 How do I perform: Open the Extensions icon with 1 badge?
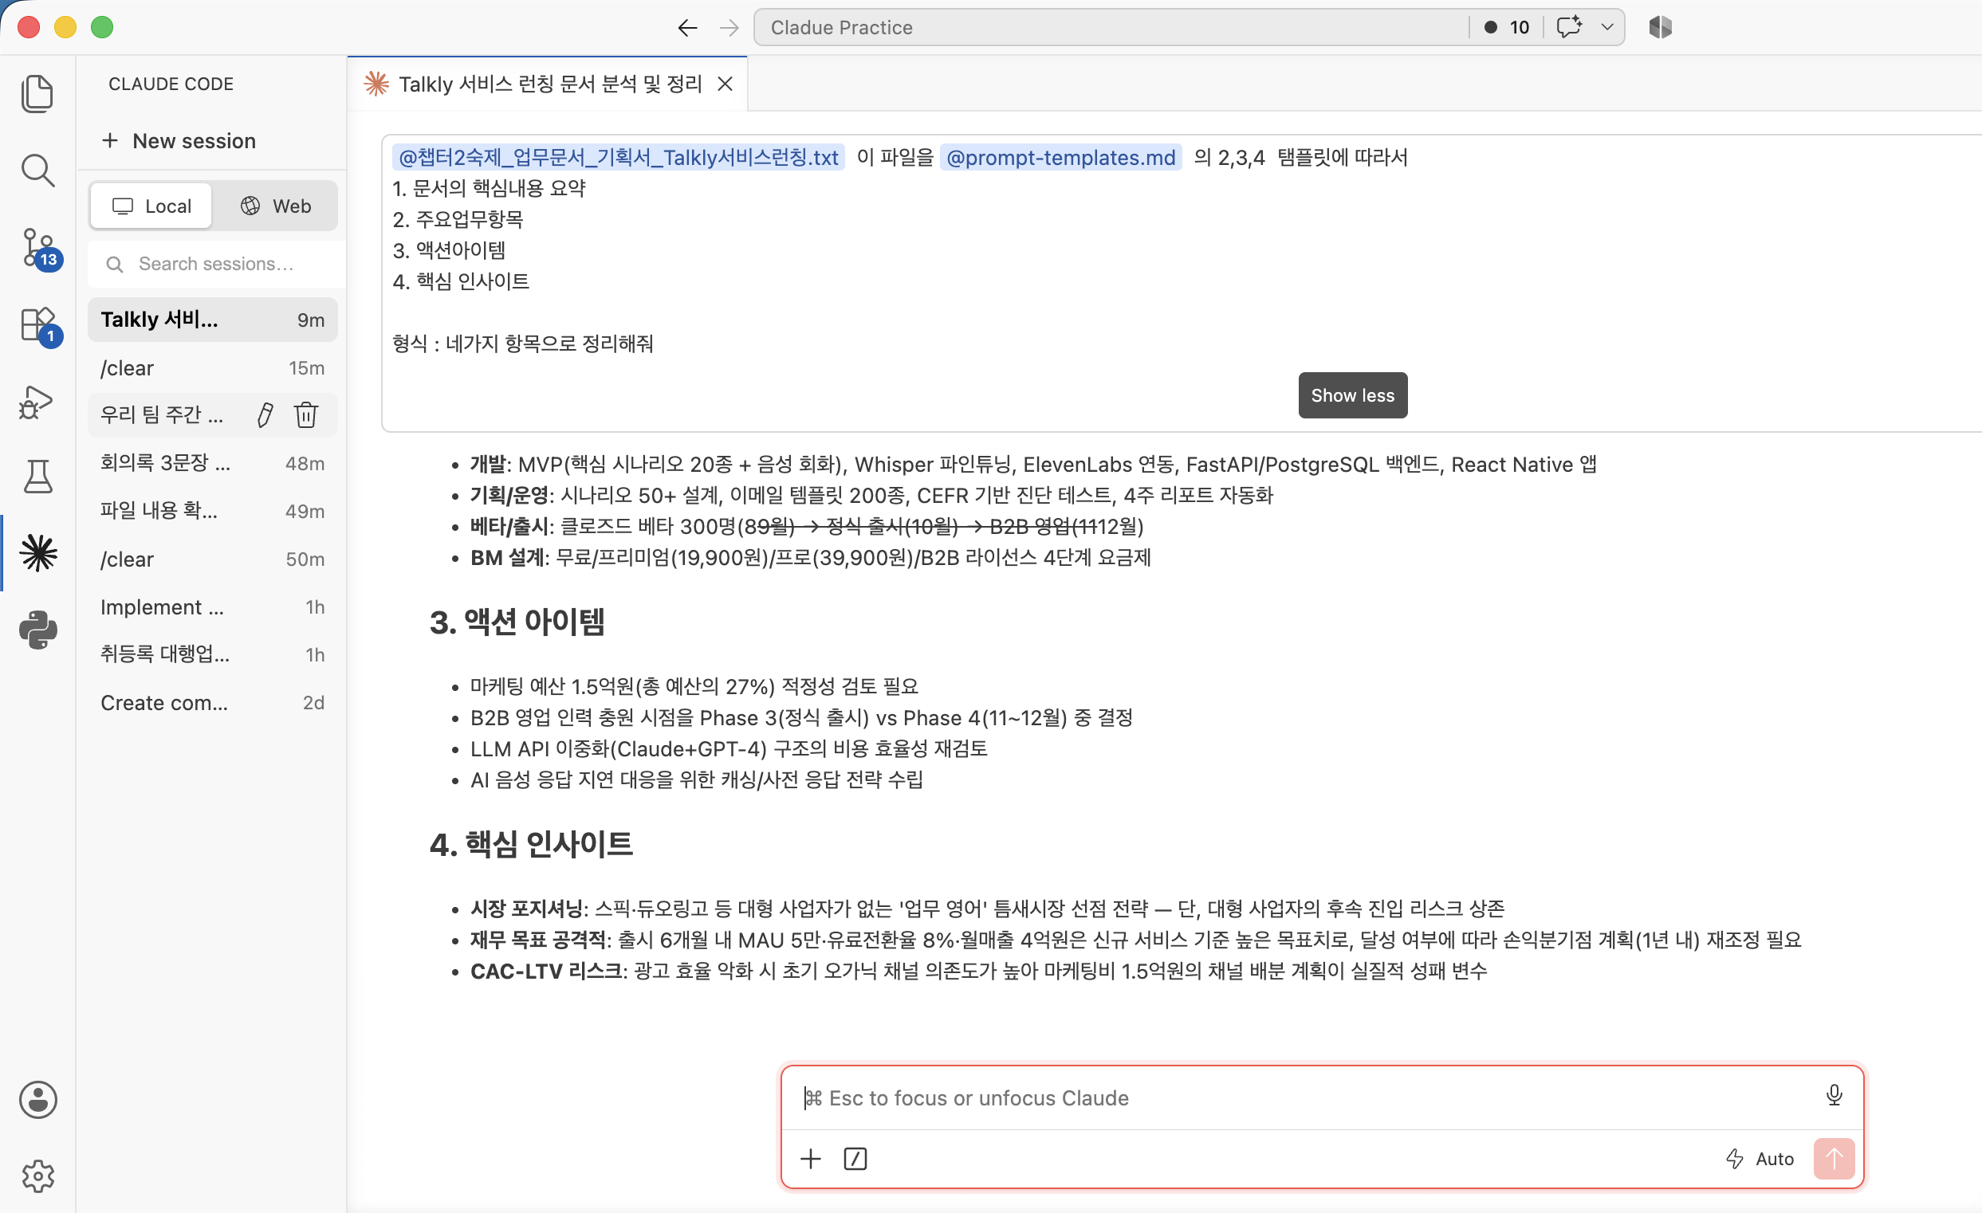[38, 324]
